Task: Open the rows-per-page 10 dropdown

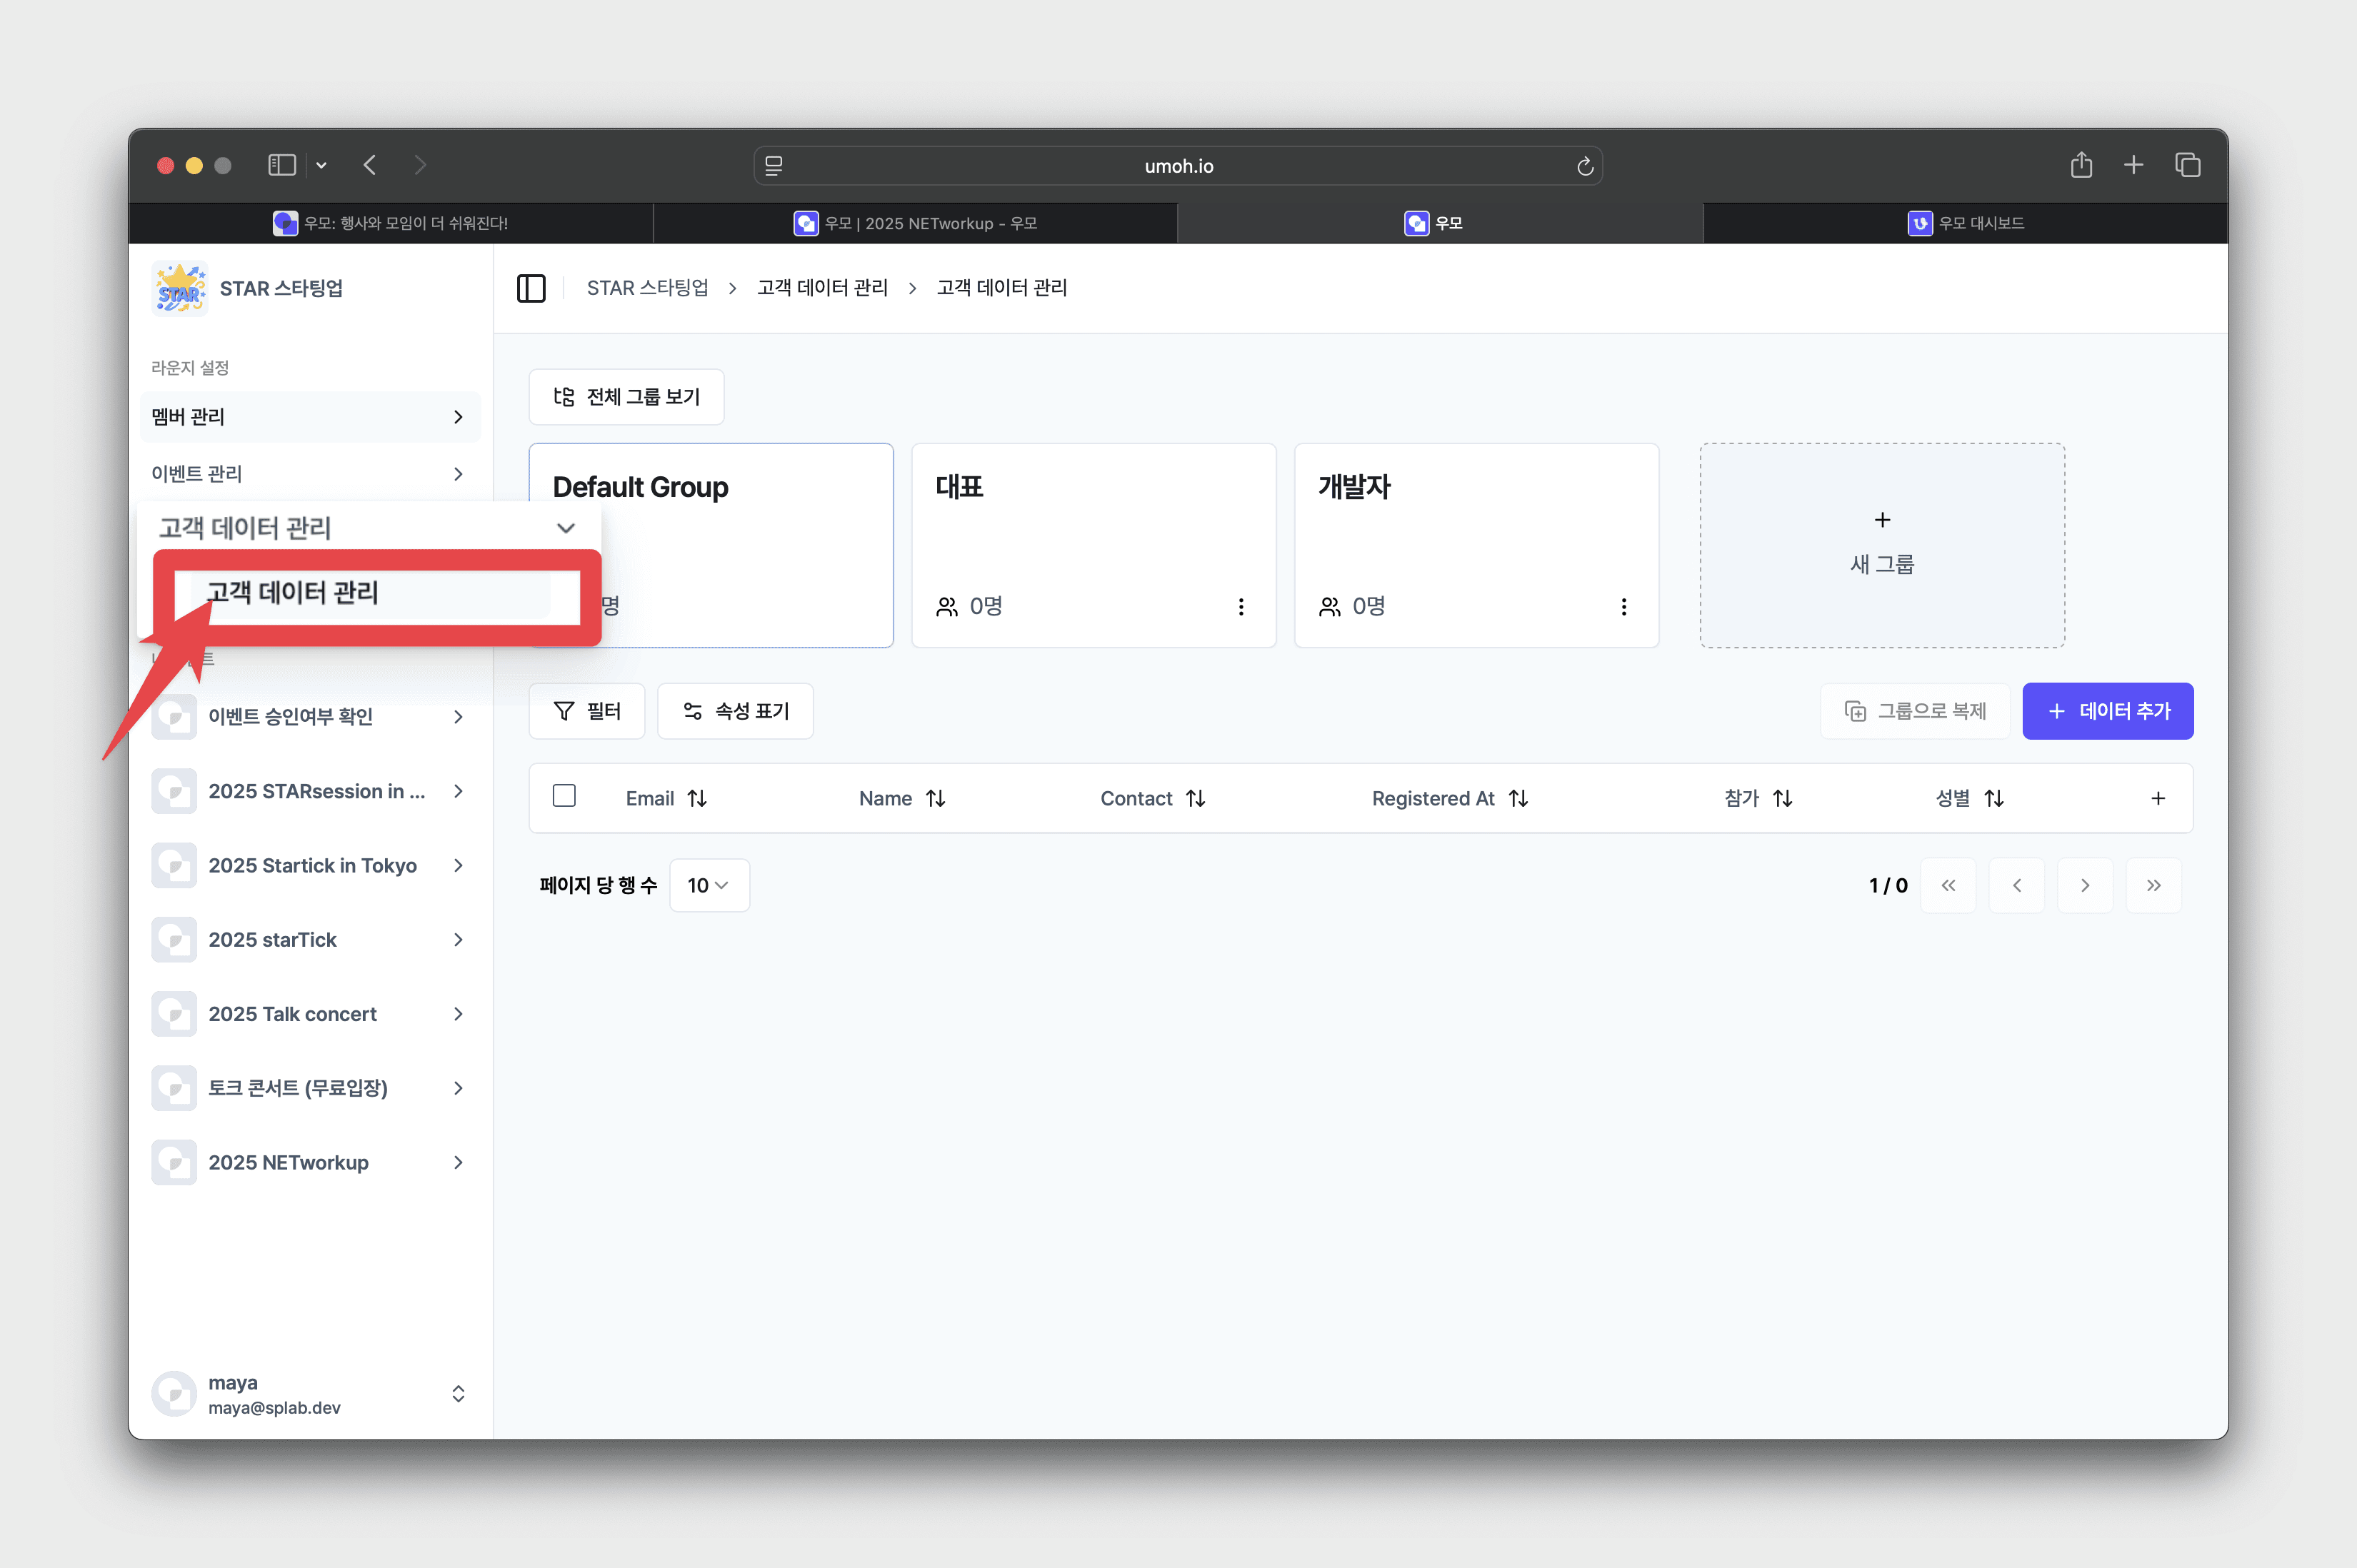Action: click(708, 885)
